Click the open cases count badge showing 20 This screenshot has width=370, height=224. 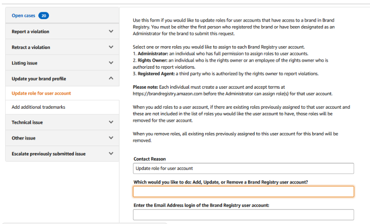44,15
